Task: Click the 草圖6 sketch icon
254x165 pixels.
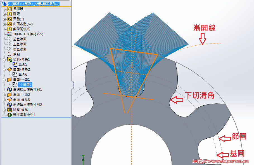Action: pyautogui.click(x=15, y=75)
